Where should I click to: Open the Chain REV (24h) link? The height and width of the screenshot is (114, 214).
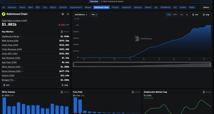pos(10,54)
